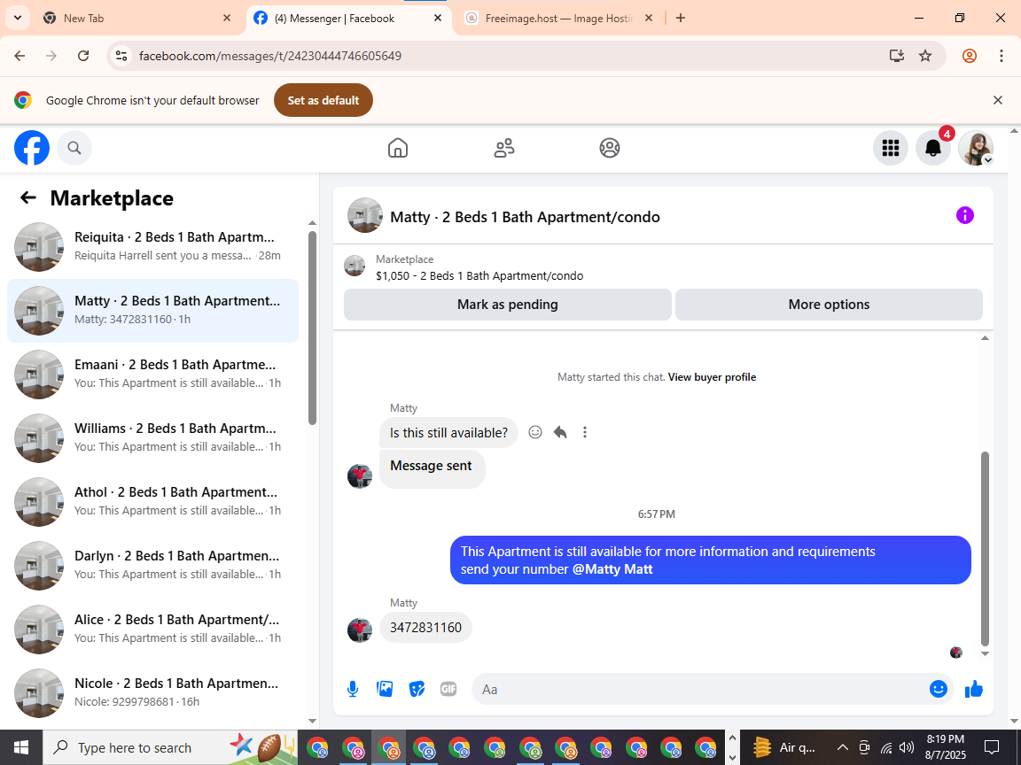Click the @Matty Matt mention
This screenshot has height=765, width=1021.
tap(612, 569)
